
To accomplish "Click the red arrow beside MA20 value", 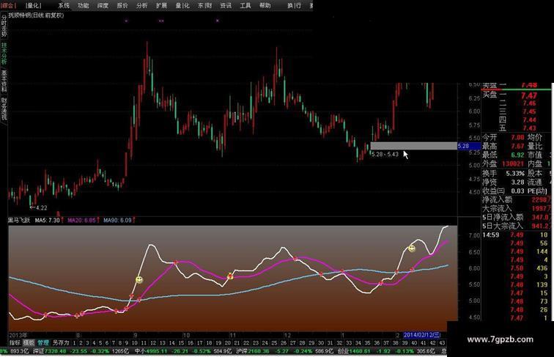I will point(98,220).
